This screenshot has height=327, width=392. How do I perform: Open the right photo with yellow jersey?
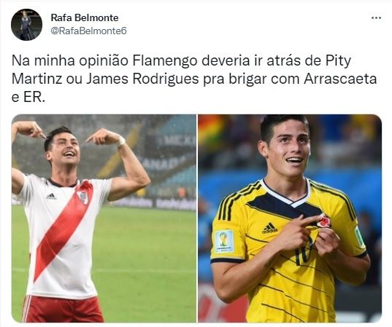[x=290, y=218]
